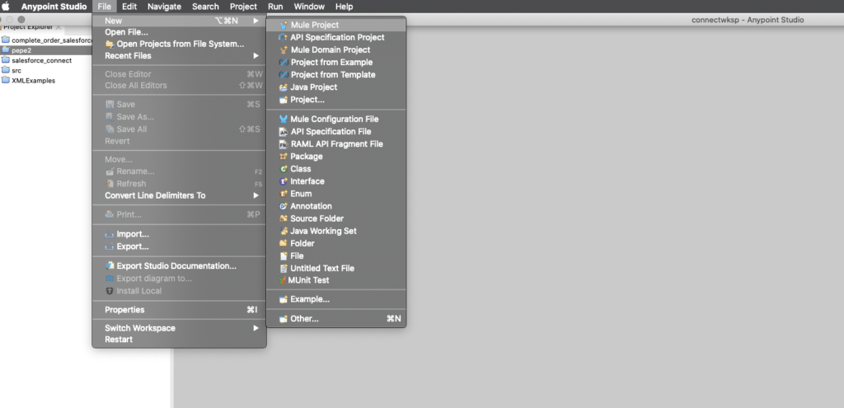
Task: Click the MUnit Test icon
Action: pos(284,280)
